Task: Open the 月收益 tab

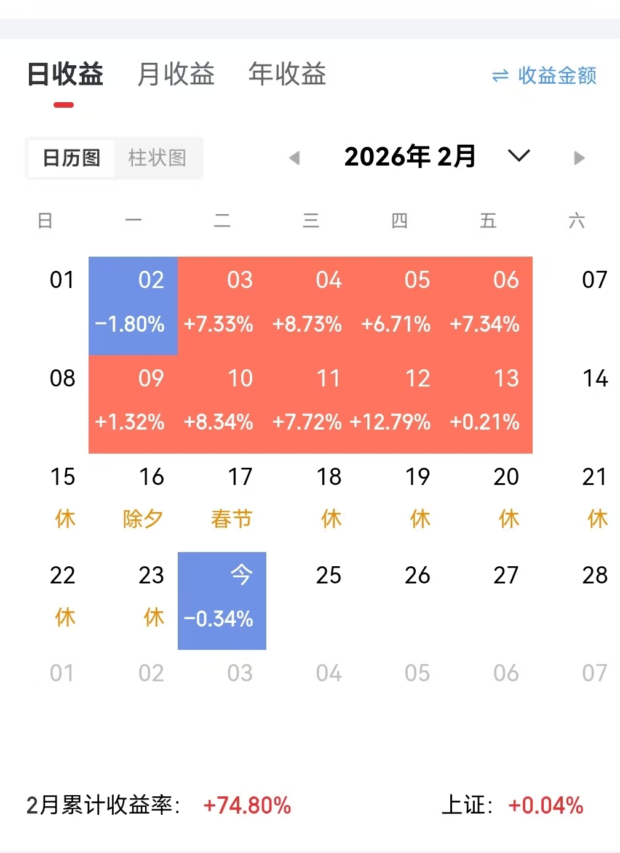Action: [176, 74]
